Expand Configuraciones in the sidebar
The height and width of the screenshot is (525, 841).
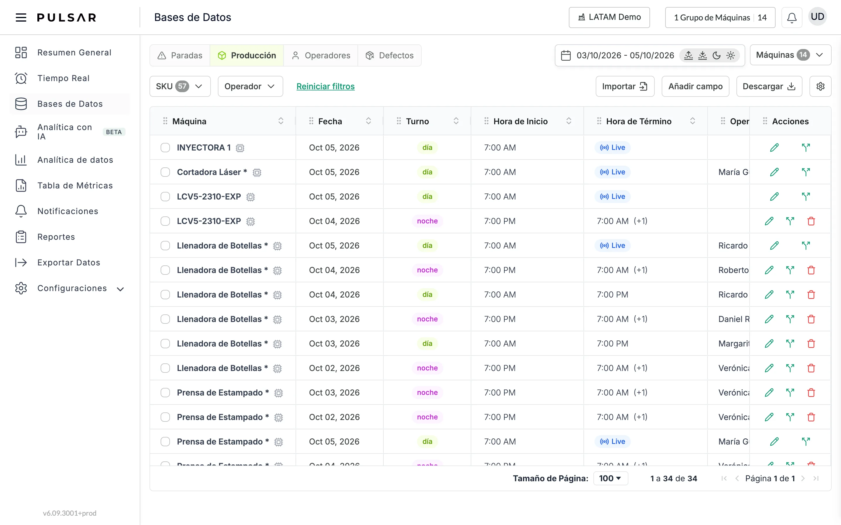[x=69, y=288]
